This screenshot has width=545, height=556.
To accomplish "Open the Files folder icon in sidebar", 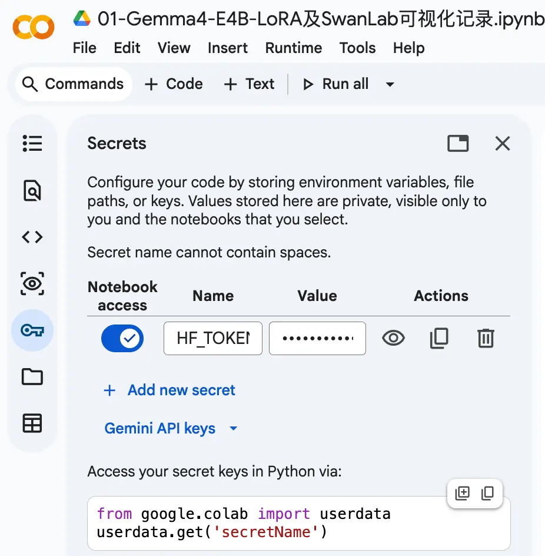I will [32, 376].
